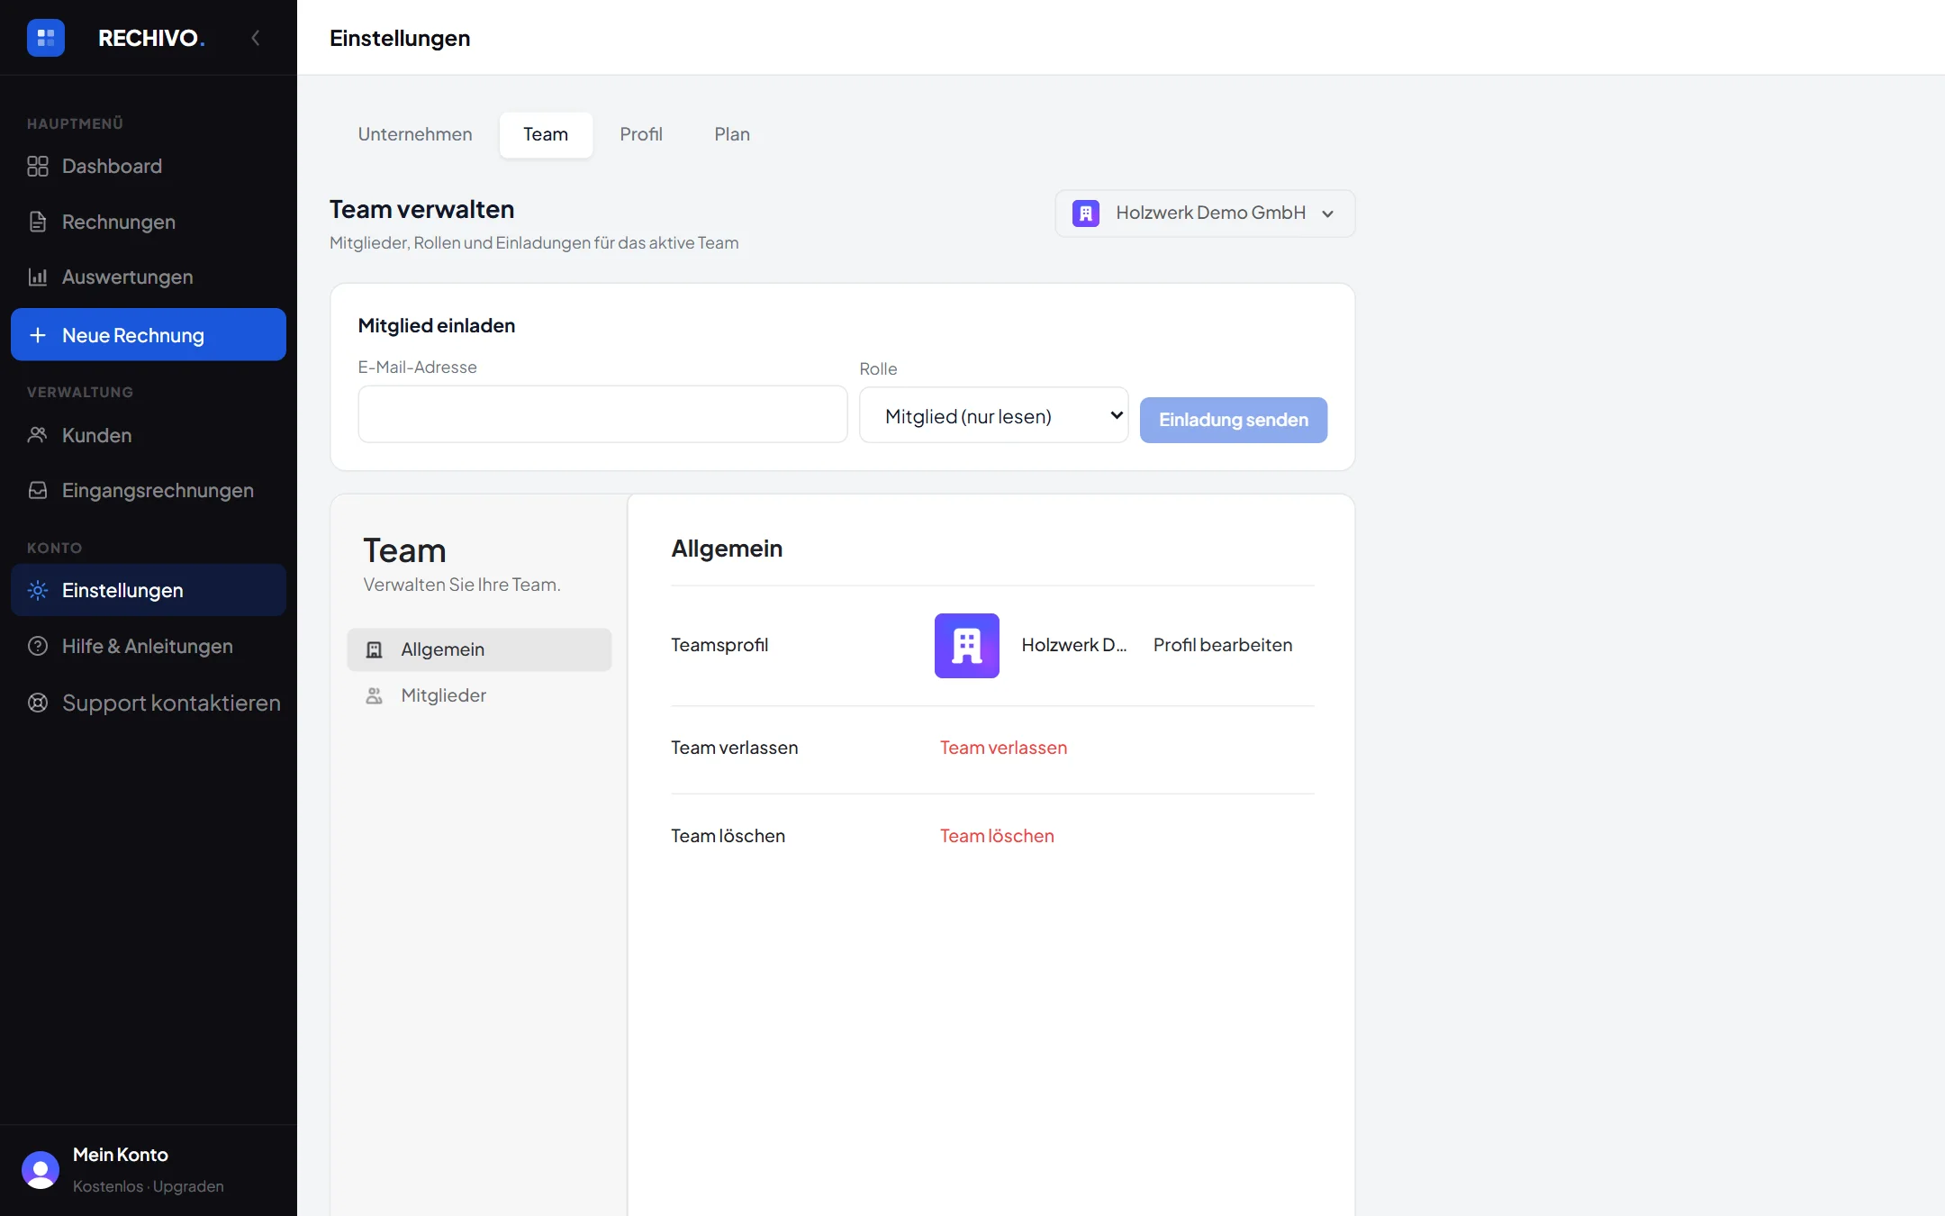Open the Holzwerk Demo GmbH team switcher

[x=1205, y=213]
